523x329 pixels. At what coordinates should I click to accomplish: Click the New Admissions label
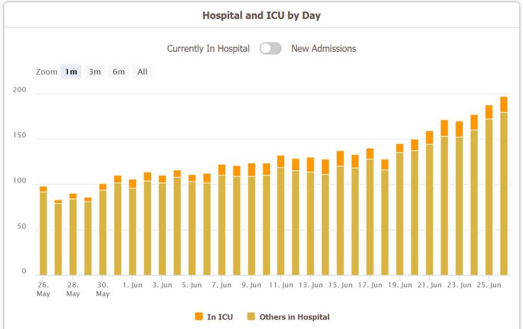324,49
